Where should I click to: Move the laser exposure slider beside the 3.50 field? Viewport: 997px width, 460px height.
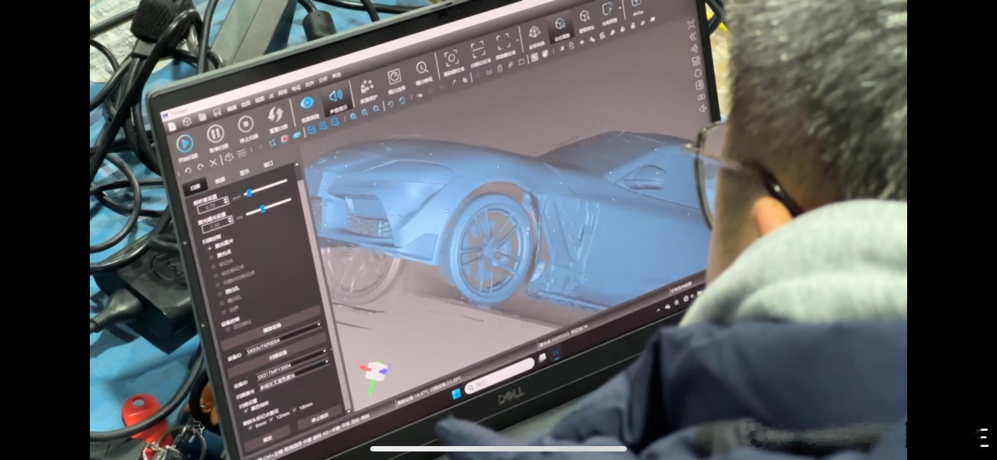(x=263, y=209)
